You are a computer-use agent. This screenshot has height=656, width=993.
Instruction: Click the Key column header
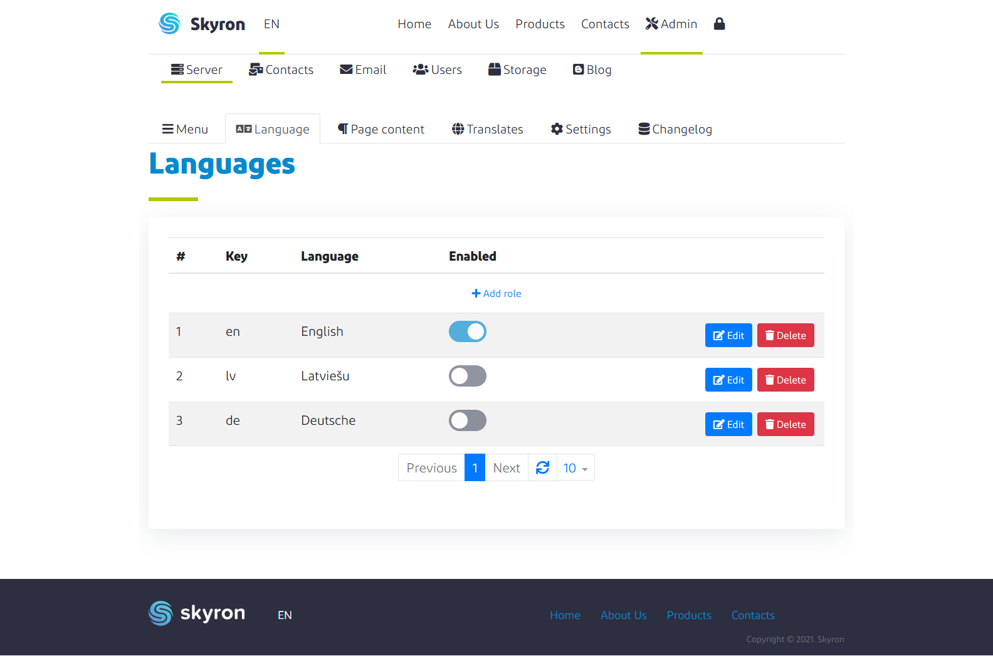236,256
